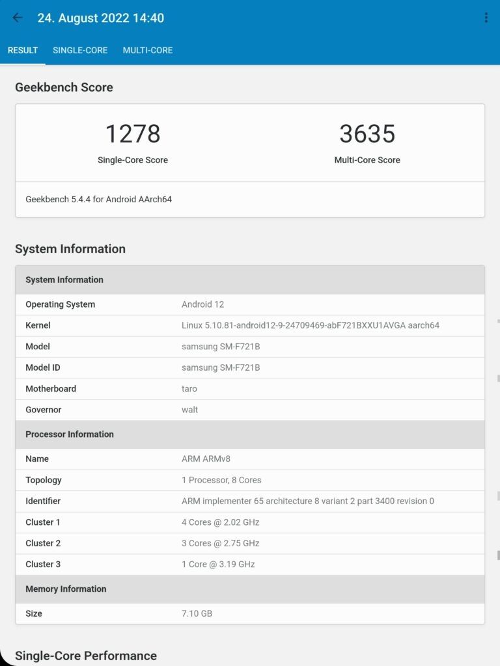Click the Single-Core Performance heading
Viewport: 500px width, 666px height.
click(86, 656)
